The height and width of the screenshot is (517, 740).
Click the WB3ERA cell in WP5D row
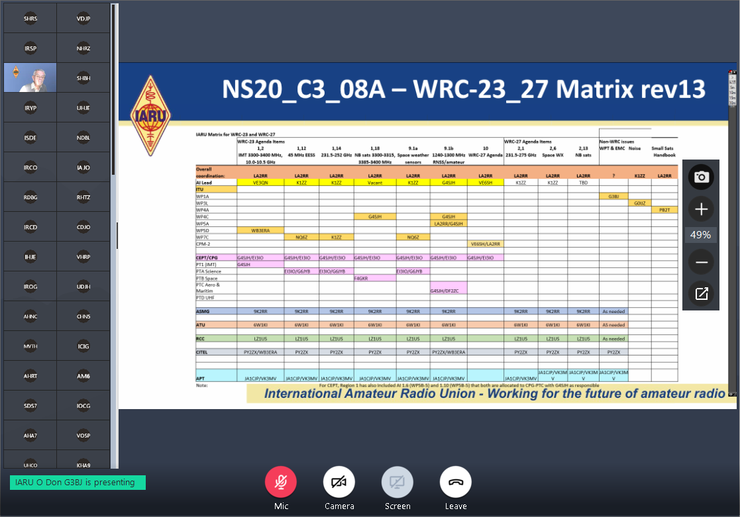pyautogui.click(x=260, y=230)
